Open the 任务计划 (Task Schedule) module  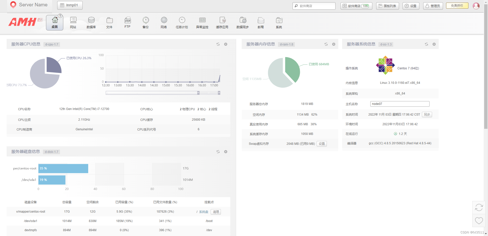tap(182, 22)
